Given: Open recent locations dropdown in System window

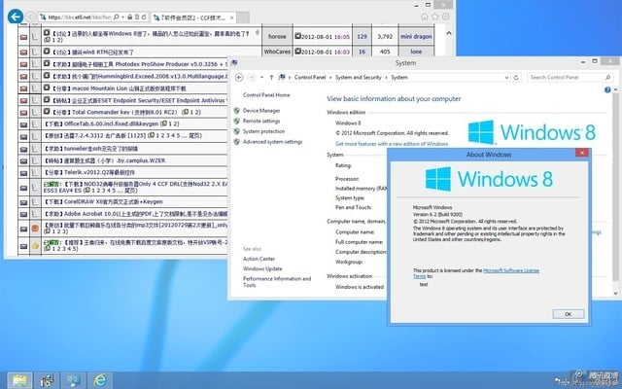Looking at the screenshot, I should coord(261,78).
